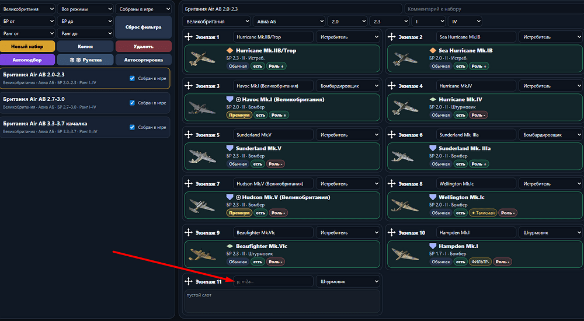Click the bomber class icon of Wellington Mk.Ic
Viewport: 584px width, 321px height.
click(x=433, y=197)
